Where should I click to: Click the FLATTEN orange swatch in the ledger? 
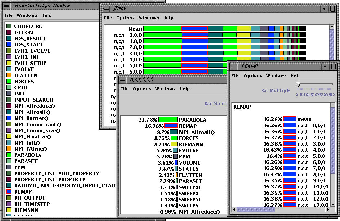pos(9,75)
